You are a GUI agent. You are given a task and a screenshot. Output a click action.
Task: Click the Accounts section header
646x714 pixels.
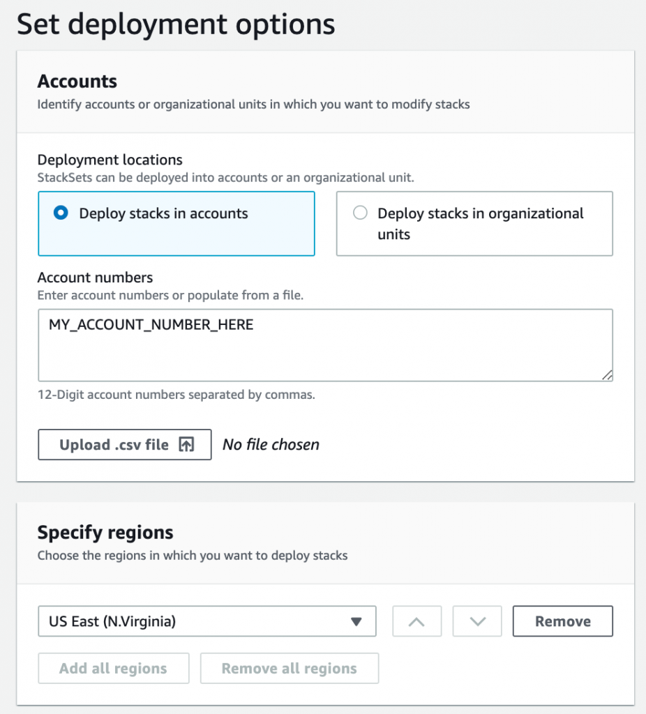[77, 82]
